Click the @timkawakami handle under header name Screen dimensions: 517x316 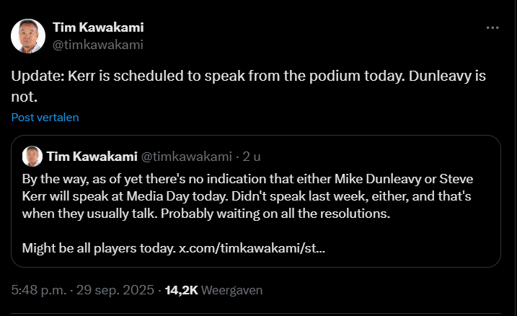pyautogui.click(x=98, y=44)
